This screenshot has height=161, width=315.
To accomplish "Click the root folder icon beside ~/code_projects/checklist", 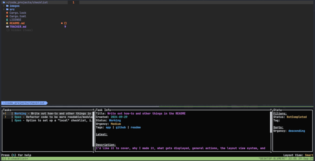I will (4, 2).
